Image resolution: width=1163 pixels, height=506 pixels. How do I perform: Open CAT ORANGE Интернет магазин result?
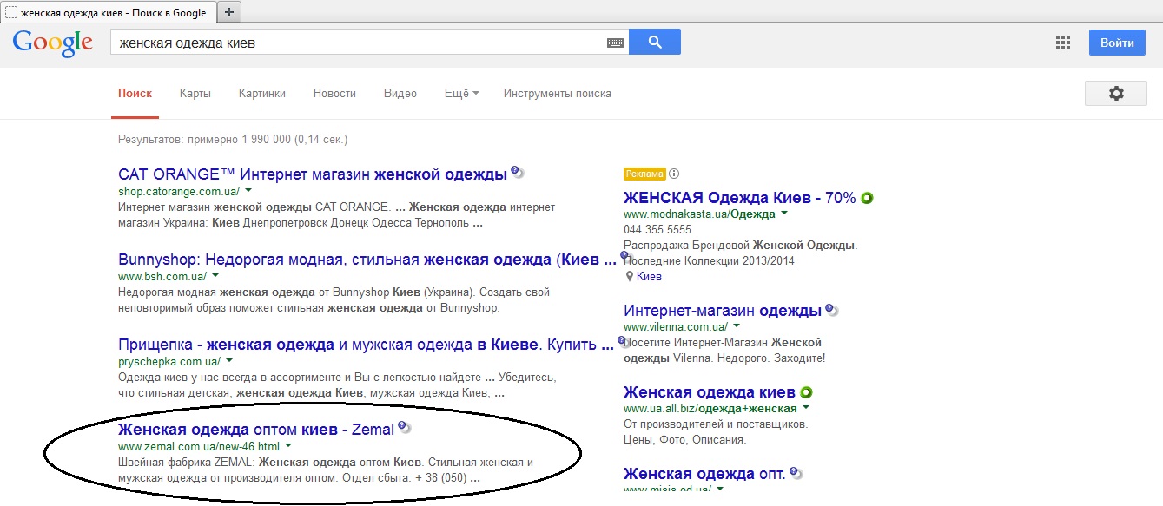click(313, 174)
